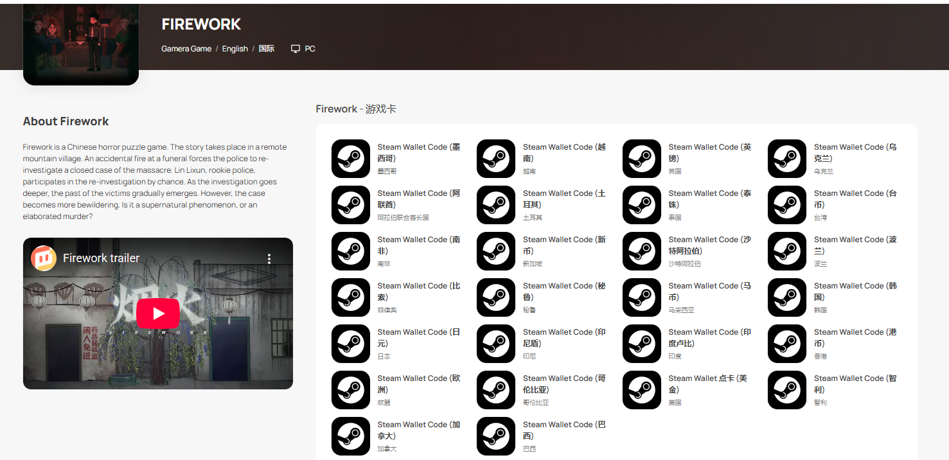Click Steam icon for 乌克兰 wallet code
This screenshot has width=949, height=460.
pyautogui.click(x=787, y=159)
